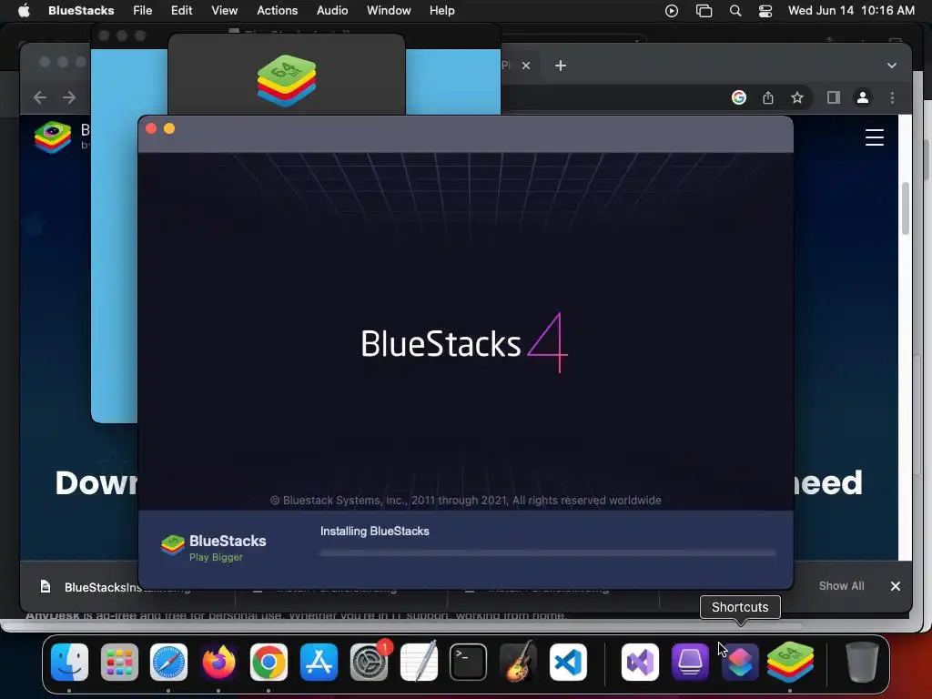Click the screen mirroring menu bar icon

click(704, 11)
